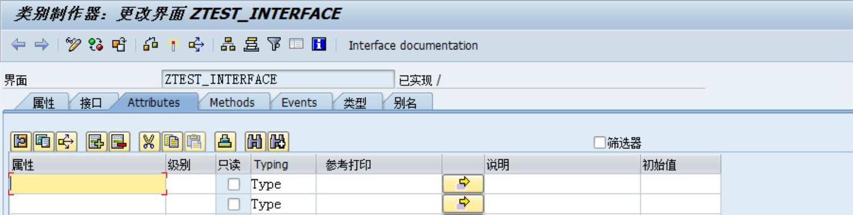Run the Check syntax icon
Screen dimensions: 853x215
150,45
